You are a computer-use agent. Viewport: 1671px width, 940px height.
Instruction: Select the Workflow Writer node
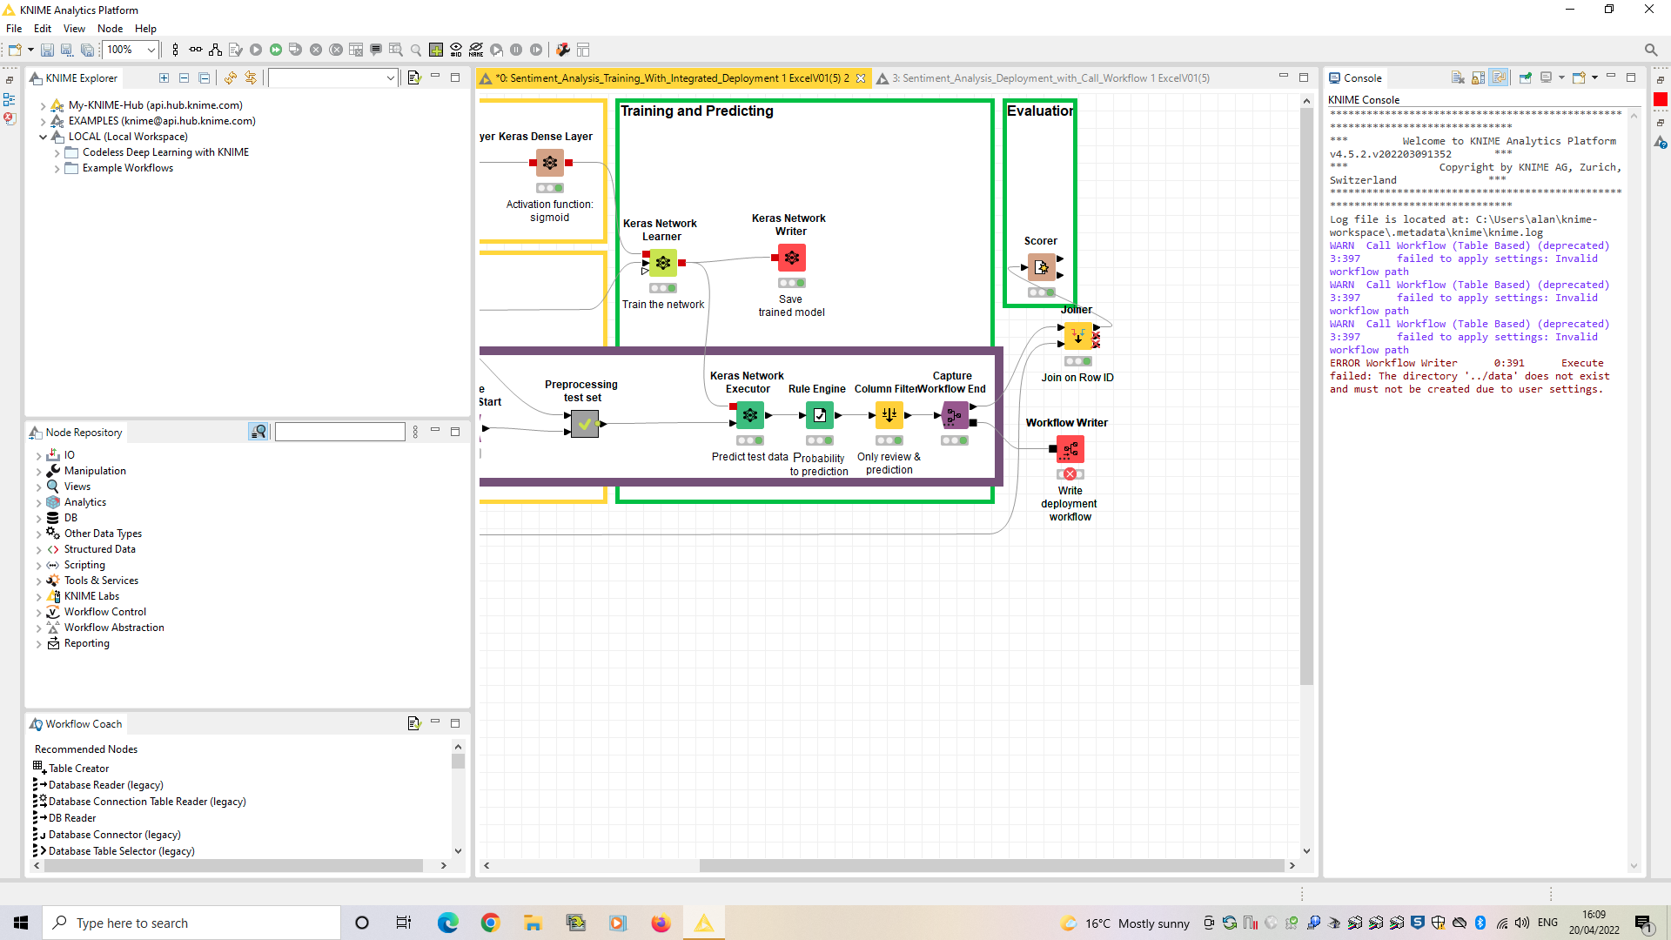1070,449
